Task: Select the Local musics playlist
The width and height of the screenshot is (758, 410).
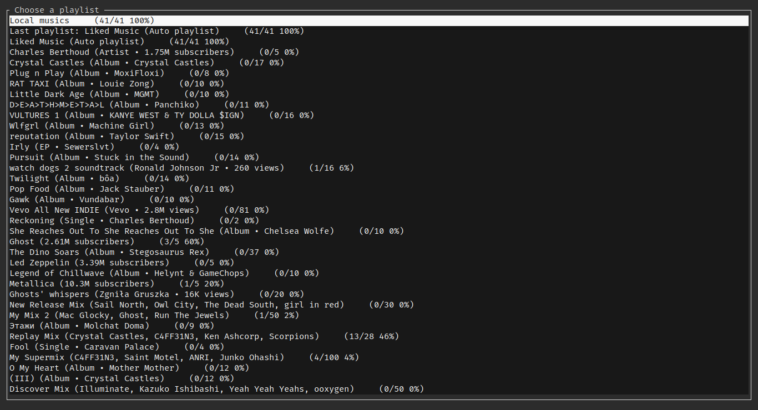Action: point(379,20)
